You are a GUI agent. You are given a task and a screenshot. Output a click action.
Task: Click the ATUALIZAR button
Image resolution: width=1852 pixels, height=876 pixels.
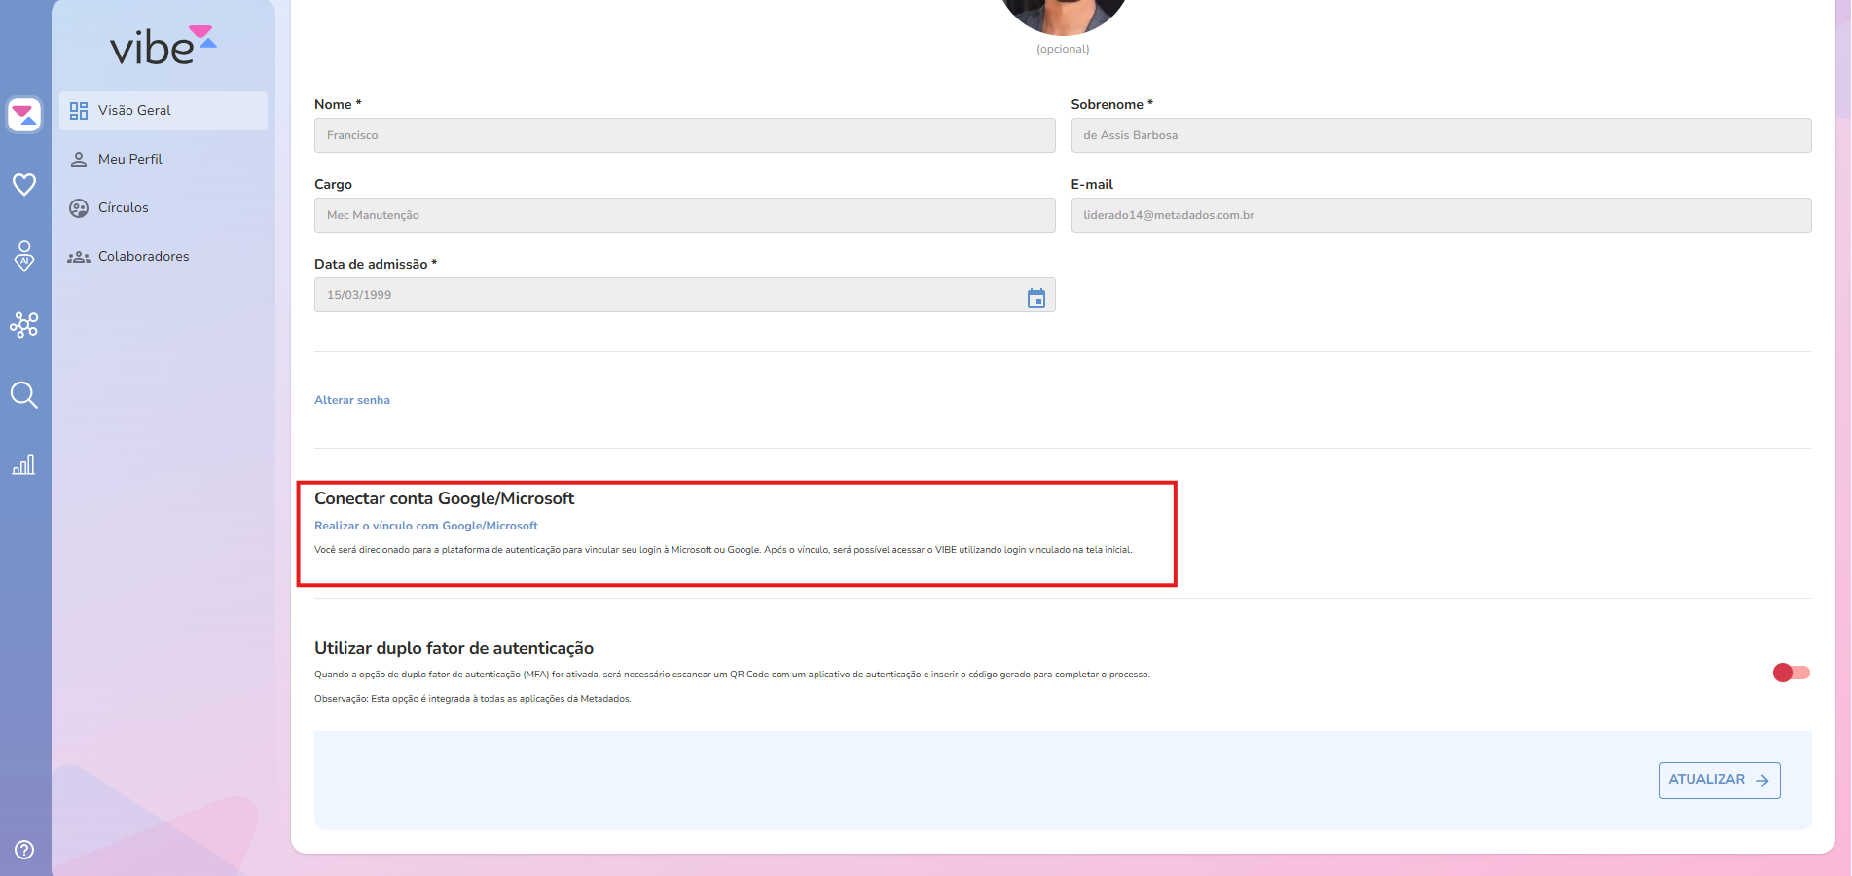click(1720, 780)
